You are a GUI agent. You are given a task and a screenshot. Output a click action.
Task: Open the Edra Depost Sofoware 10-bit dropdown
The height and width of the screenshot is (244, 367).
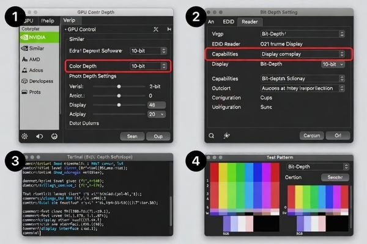(x=148, y=51)
